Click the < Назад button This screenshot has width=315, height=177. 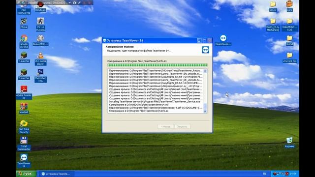click(x=165, y=127)
